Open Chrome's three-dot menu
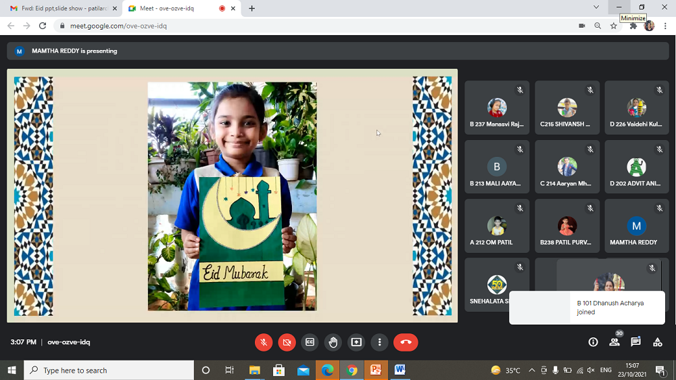Image resolution: width=676 pixels, height=380 pixels. coord(665,26)
